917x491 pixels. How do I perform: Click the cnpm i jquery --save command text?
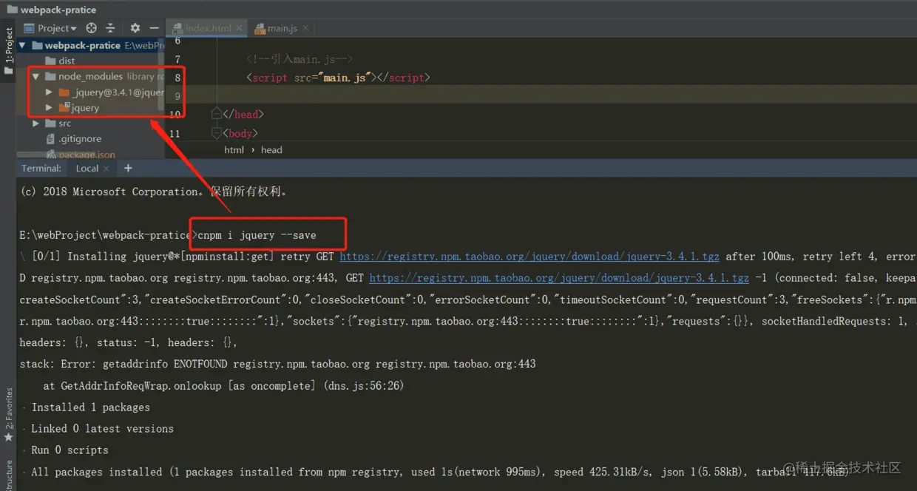[x=257, y=235]
